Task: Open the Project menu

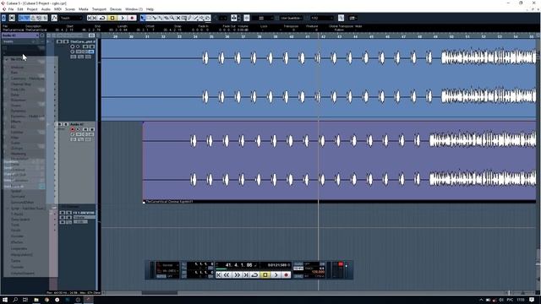Action: pyautogui.click(x=32, y=9)
